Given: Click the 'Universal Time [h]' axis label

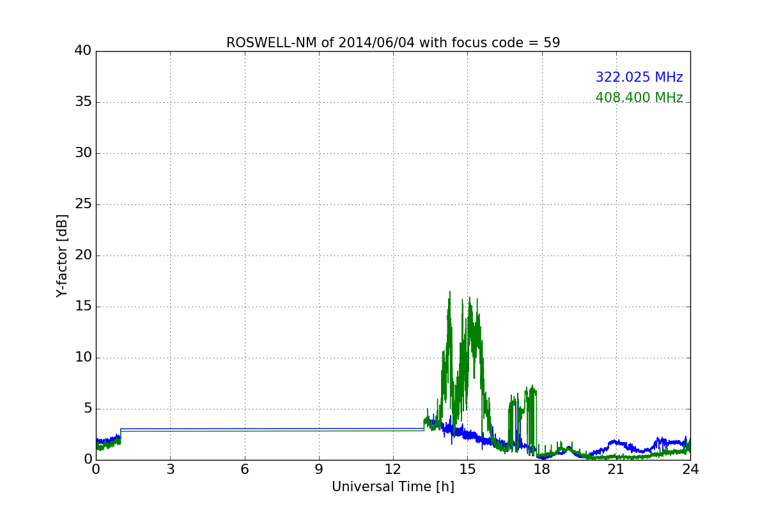Looking at the screenshot, I should [393, 487].
